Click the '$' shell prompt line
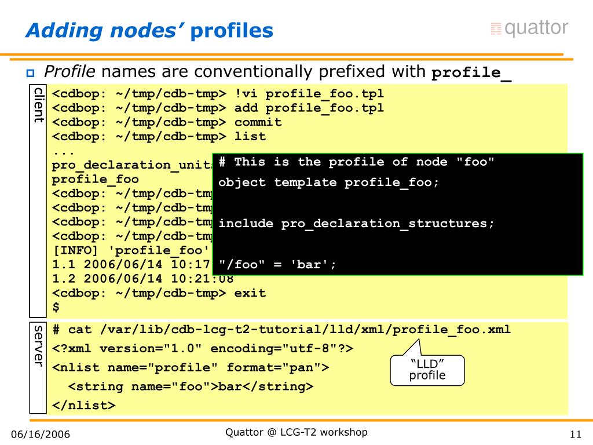 [x=56, y=307]
